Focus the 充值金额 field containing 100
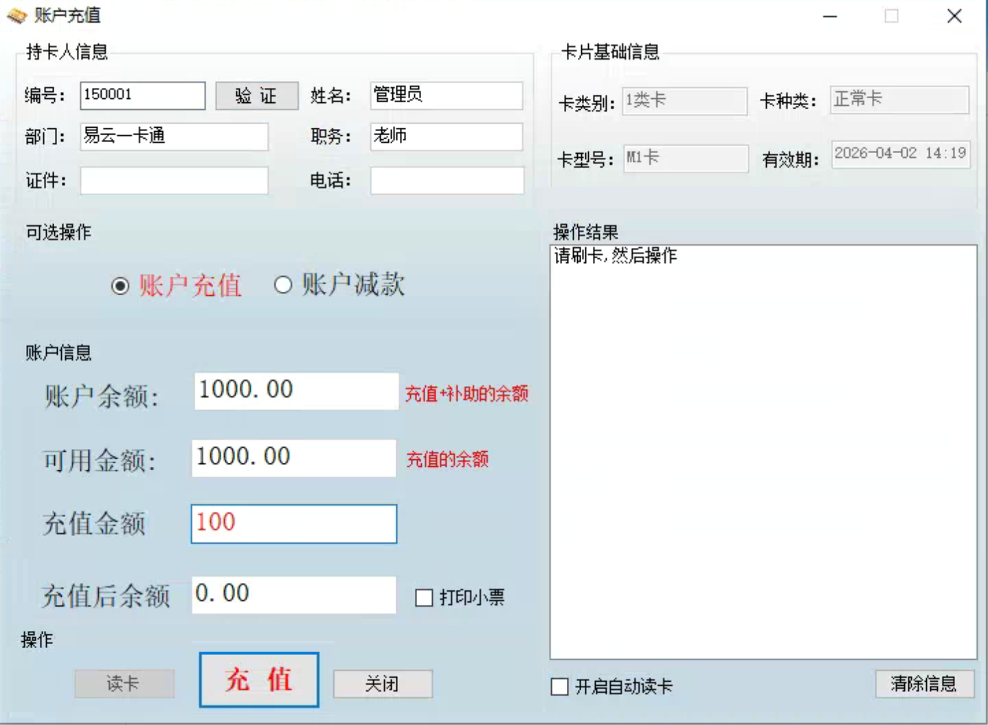Viewport: 988px width, 725px height. pos(294,524)
